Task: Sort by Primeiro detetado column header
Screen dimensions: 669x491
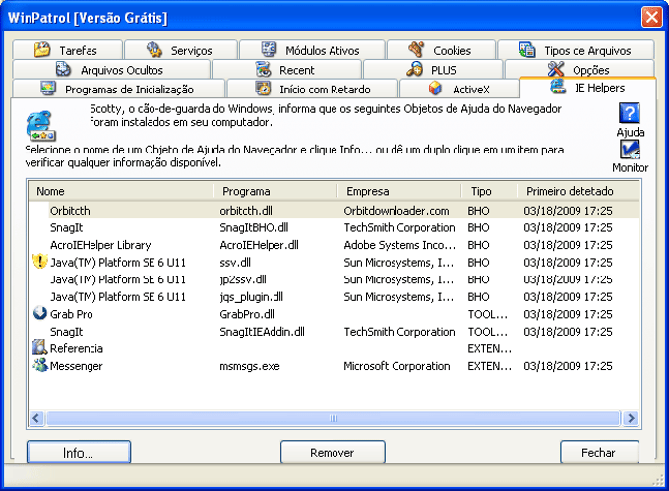Action: pyautogui.click(x=578, y=191)
